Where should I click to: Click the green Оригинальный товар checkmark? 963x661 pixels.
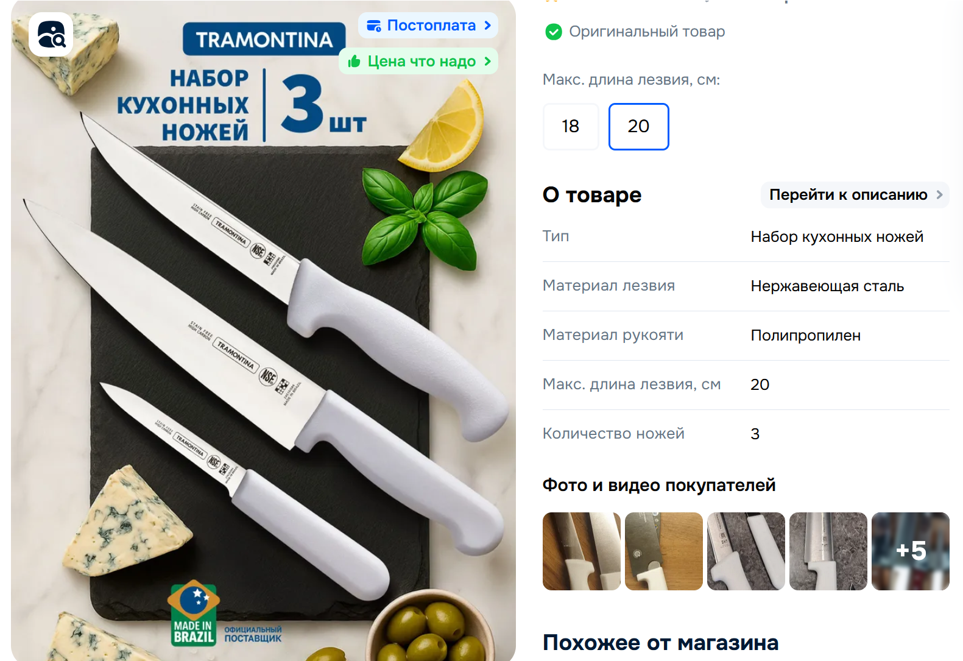click(x=554, y=32)
